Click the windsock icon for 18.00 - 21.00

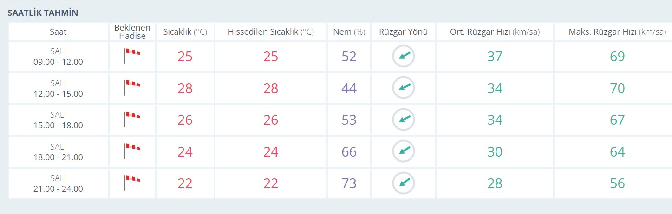(x=132, y=151)
